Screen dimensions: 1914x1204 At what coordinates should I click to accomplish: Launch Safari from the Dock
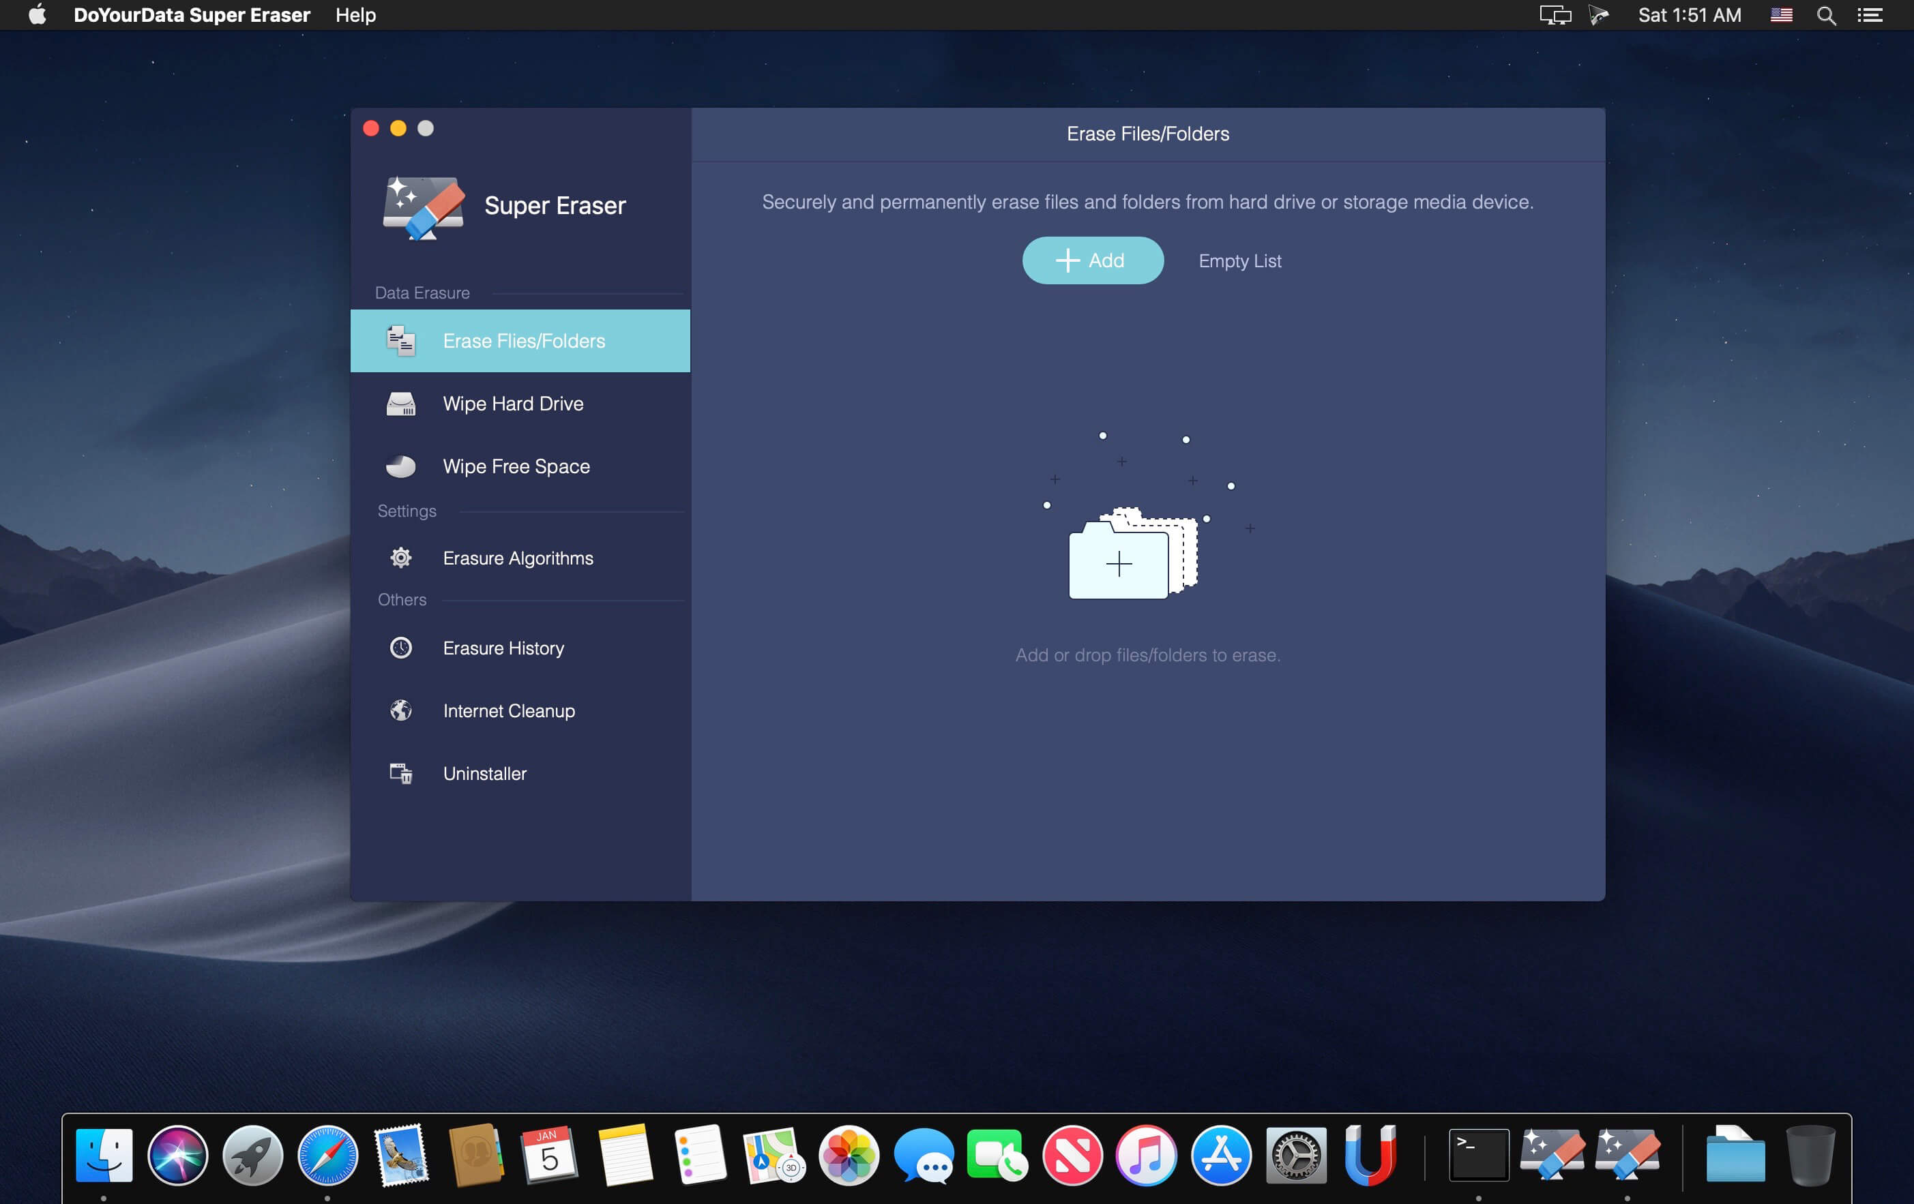[x=327, y=1155]
